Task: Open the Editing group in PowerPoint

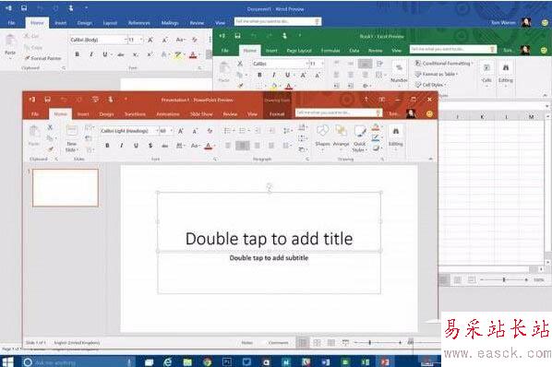Action: coord(395,138)
